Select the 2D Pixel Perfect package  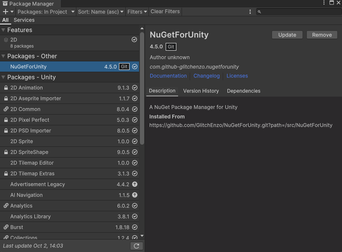pos(70,120)
